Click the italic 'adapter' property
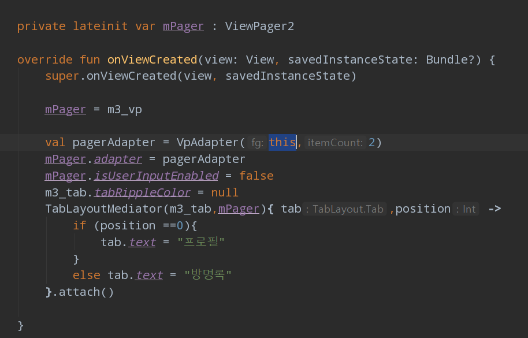Screen dimensions: 528x338 click(x=118, y=159)
